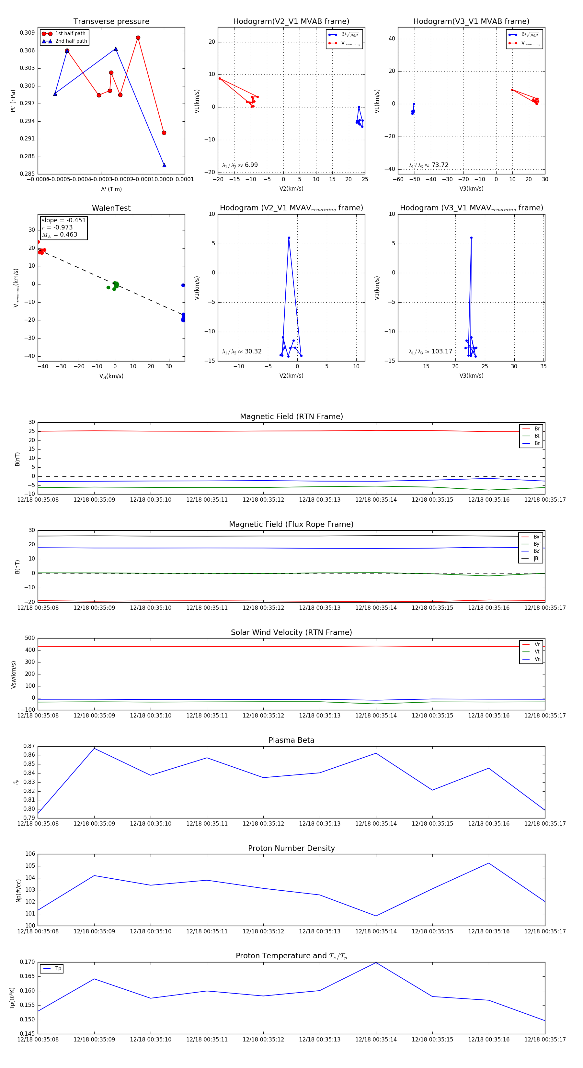Click the Plasma Beta plot title
The height and width of the screenshot is (1068, 583).
click(x=291, y=740)
